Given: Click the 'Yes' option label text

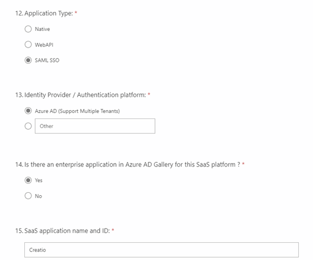Looking at the screenshot, I should [39, 180].
